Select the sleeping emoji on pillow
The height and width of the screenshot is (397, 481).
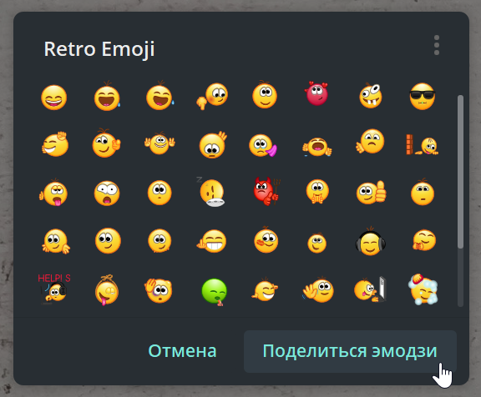[x=211, y=192]
